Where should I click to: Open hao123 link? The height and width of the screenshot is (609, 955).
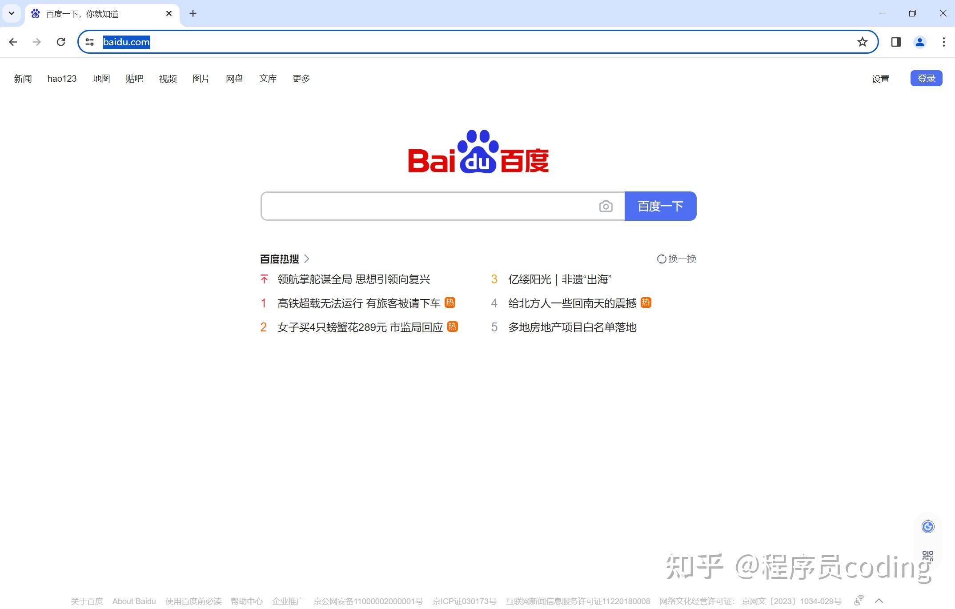click(x=62, y=79)
